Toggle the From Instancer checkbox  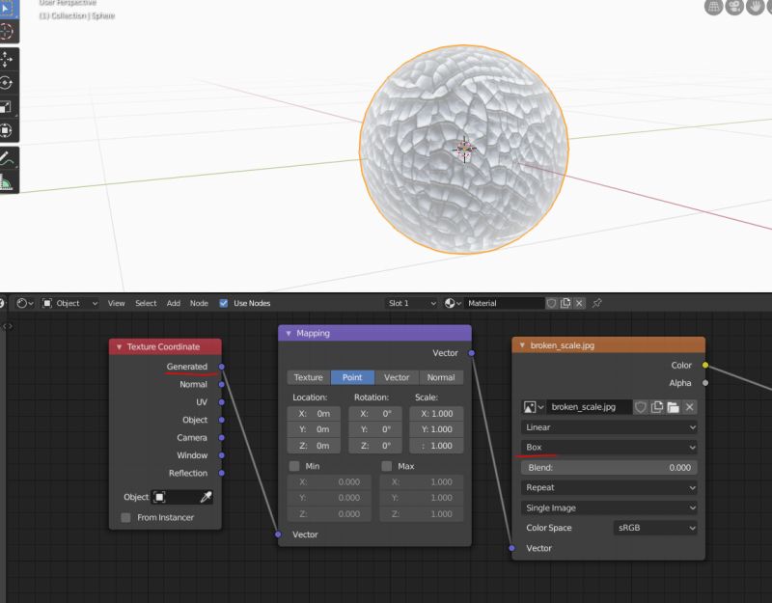pos(126,517)
